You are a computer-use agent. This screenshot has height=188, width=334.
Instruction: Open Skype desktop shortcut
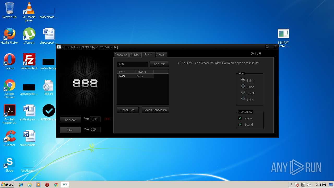9,164
